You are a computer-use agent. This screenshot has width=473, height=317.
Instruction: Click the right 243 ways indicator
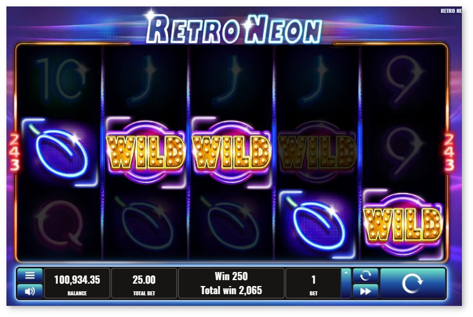coord(449,152)
